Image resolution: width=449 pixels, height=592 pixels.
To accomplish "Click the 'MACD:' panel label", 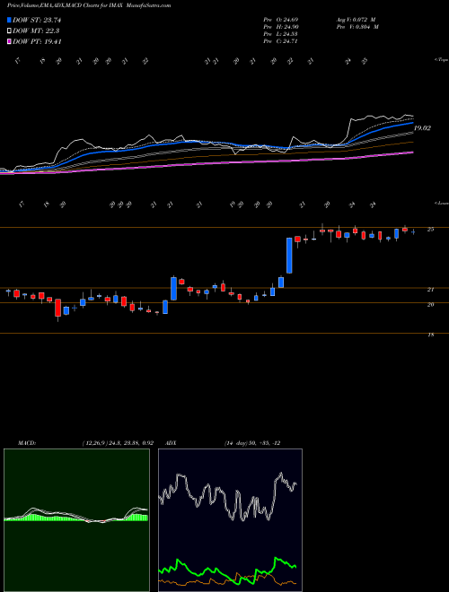I will pyautogui.click(x=26, y=443).
